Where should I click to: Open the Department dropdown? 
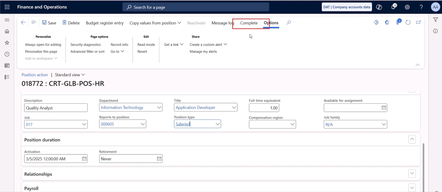tap(159, 108)
